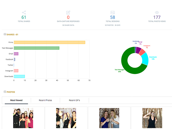Click the purple Email donut segment
This screenshot has width=172, height=129.
(138, 50)
